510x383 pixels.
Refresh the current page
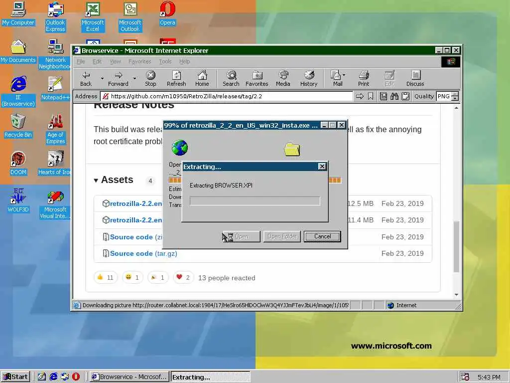[x=176, y=79]
